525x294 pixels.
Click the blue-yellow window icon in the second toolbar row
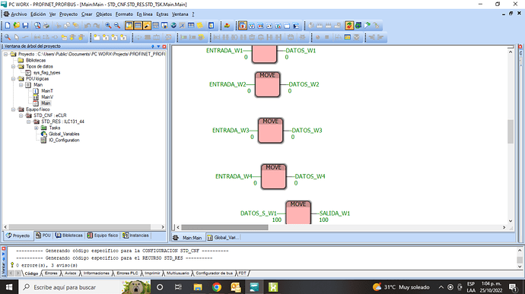347,37
